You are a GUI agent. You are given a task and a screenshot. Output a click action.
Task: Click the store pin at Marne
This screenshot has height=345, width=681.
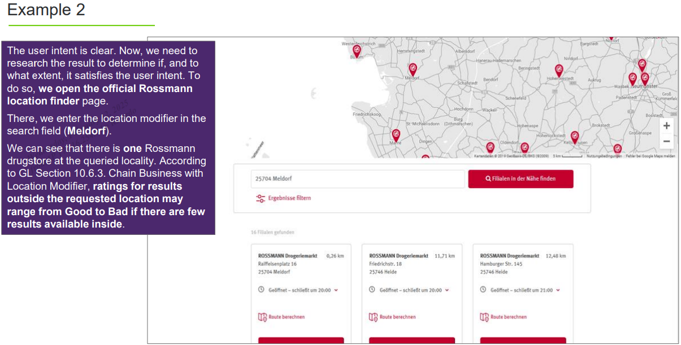click(396, 136)
